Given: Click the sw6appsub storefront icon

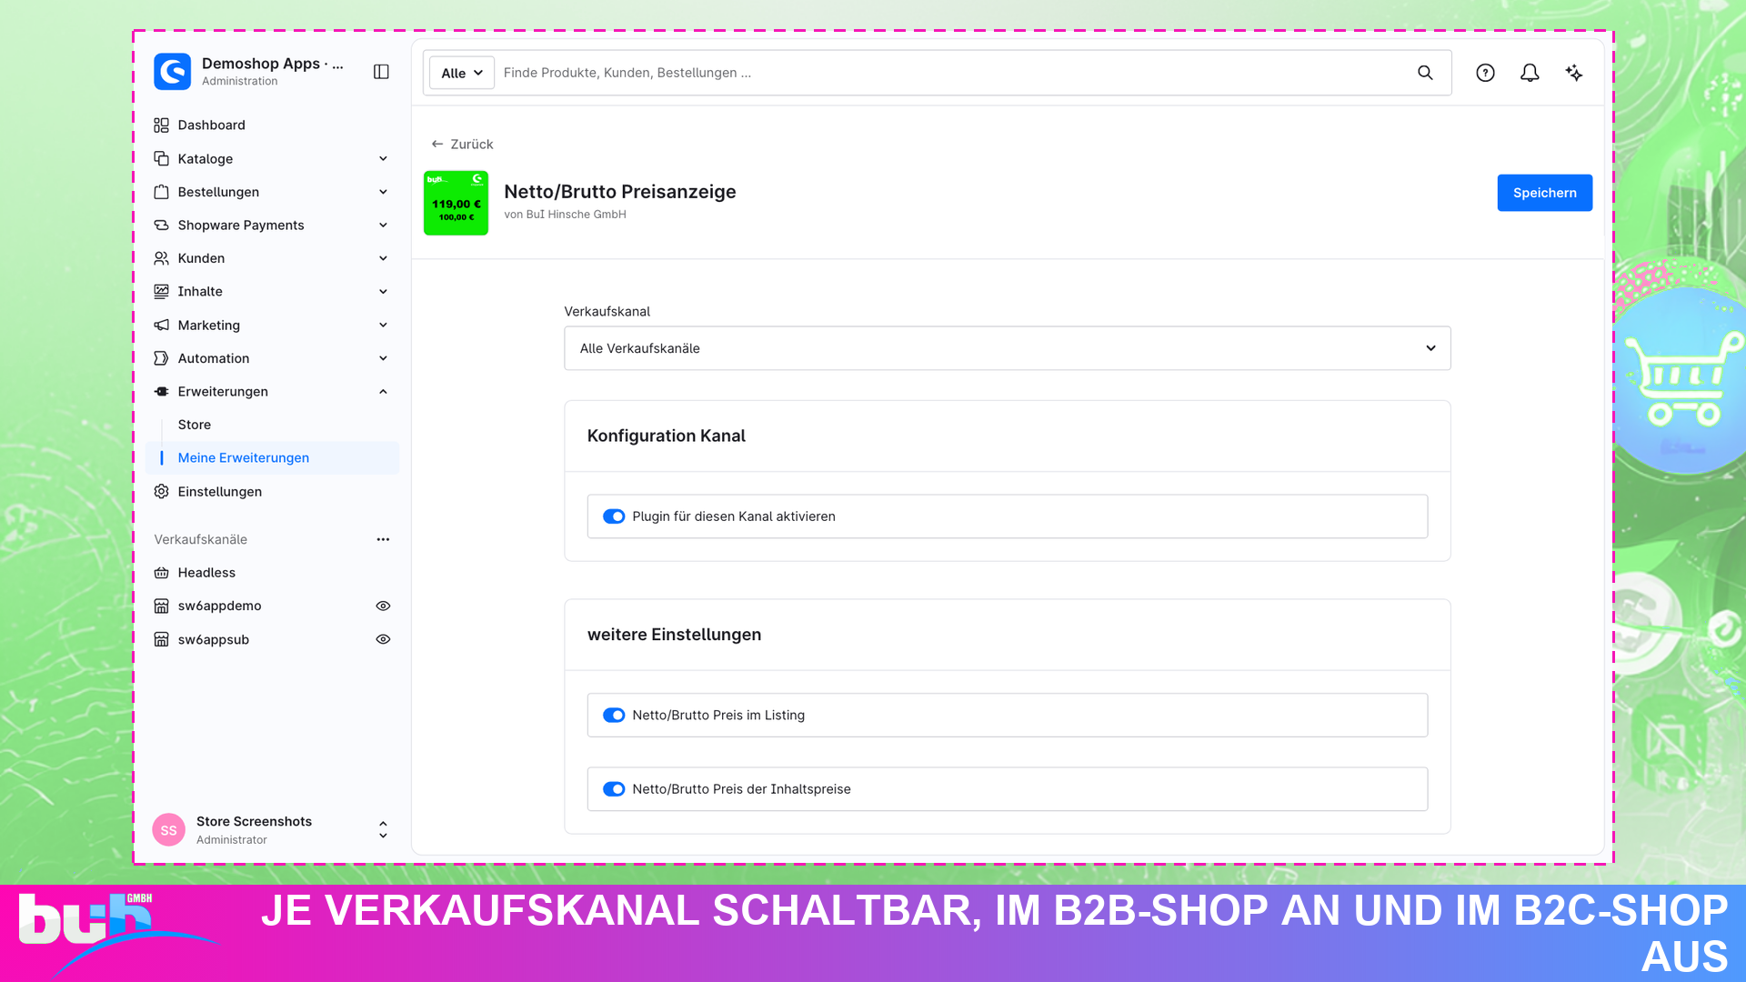Looking at the screenshot, I should [x=161, y=639].
